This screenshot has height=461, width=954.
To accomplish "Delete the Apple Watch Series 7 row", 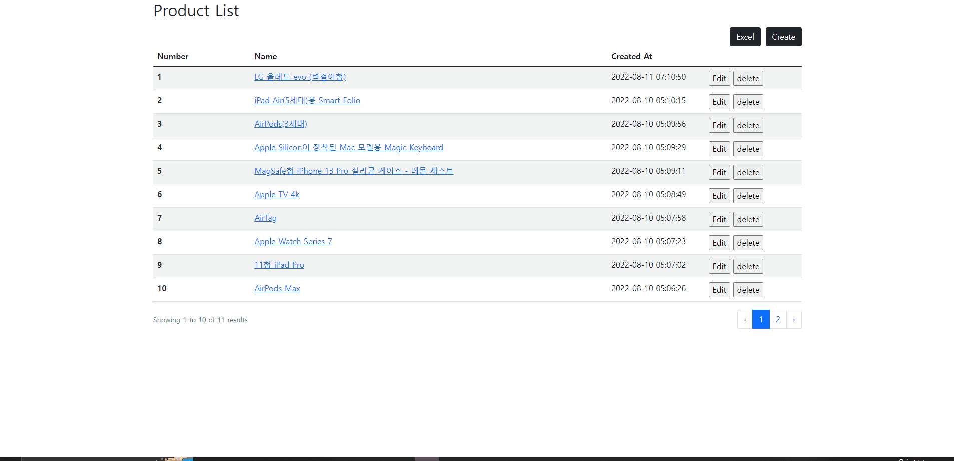I will [x=748, y=243].
